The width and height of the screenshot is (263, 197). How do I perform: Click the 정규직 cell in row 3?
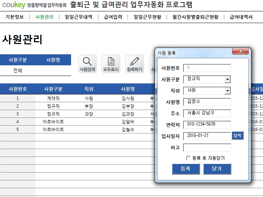(53, 114)
